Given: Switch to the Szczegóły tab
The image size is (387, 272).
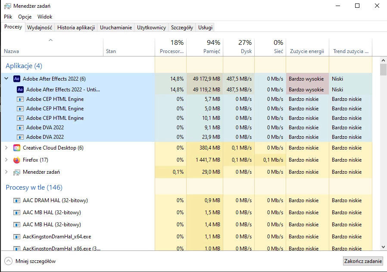Looking at the screenshot, I should (182, 28).
